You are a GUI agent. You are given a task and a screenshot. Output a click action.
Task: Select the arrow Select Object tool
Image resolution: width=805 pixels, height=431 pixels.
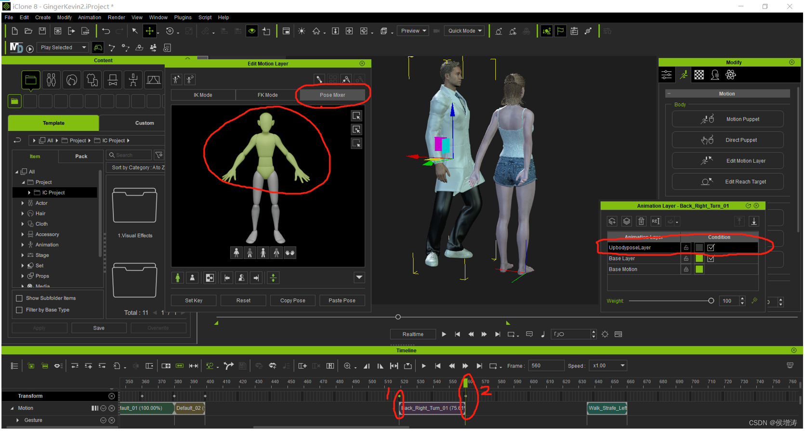pyautogui.click(x=135, y=31)
